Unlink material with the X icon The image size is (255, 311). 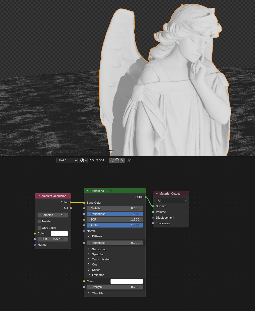(122, 160)
